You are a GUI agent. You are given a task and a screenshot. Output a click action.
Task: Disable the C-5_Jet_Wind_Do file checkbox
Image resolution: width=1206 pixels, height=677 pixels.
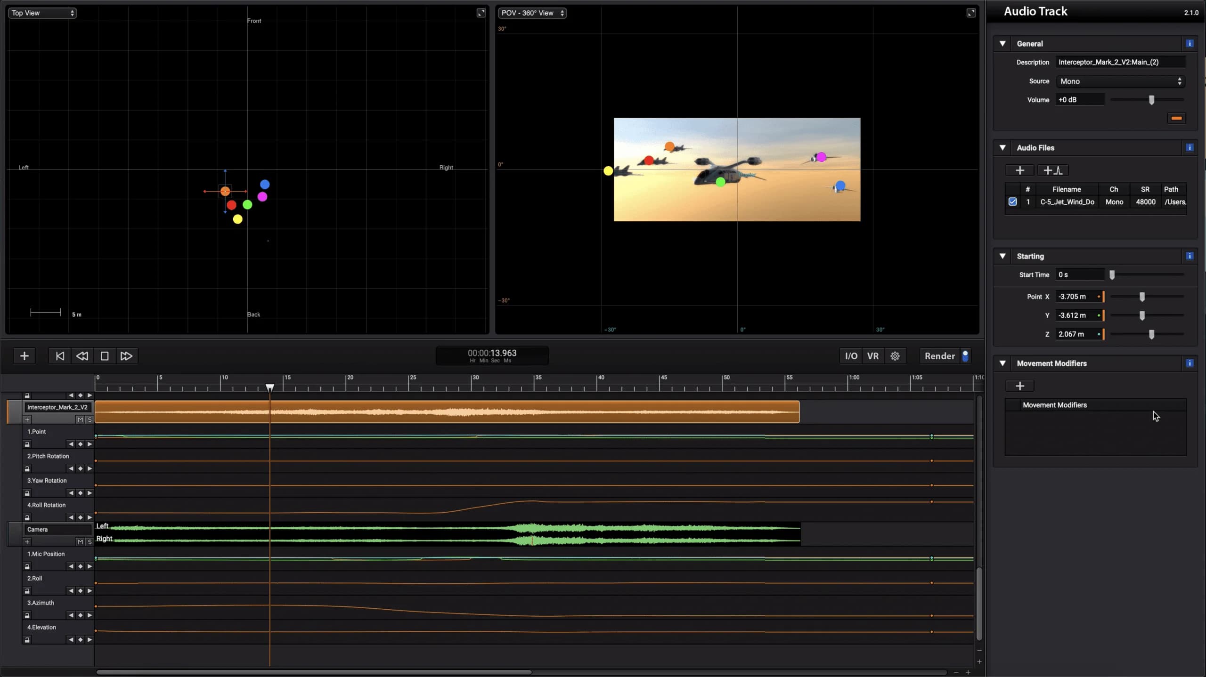click(x=1012, y=201)
